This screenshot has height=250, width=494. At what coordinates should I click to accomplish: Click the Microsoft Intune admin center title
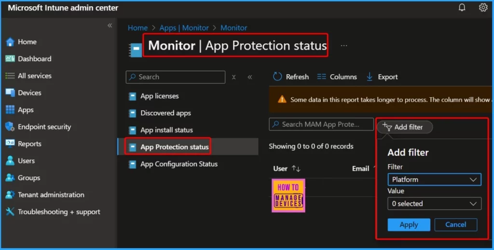pos(63,8)
